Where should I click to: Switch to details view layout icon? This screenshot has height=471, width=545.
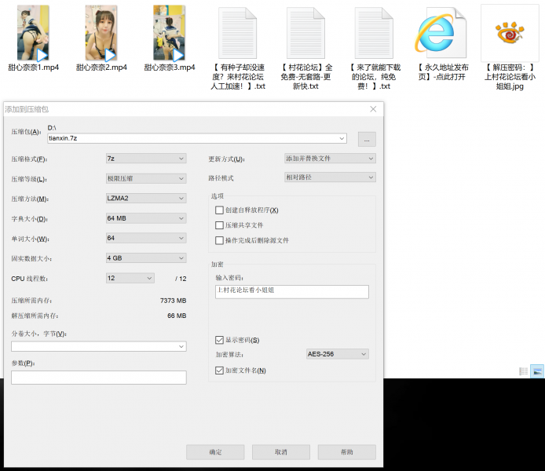[x=524, y=371]
